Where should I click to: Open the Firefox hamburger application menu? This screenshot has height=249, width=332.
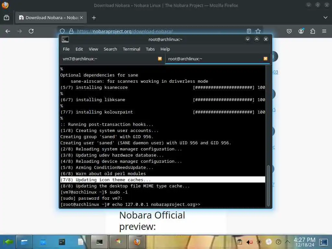324,31
